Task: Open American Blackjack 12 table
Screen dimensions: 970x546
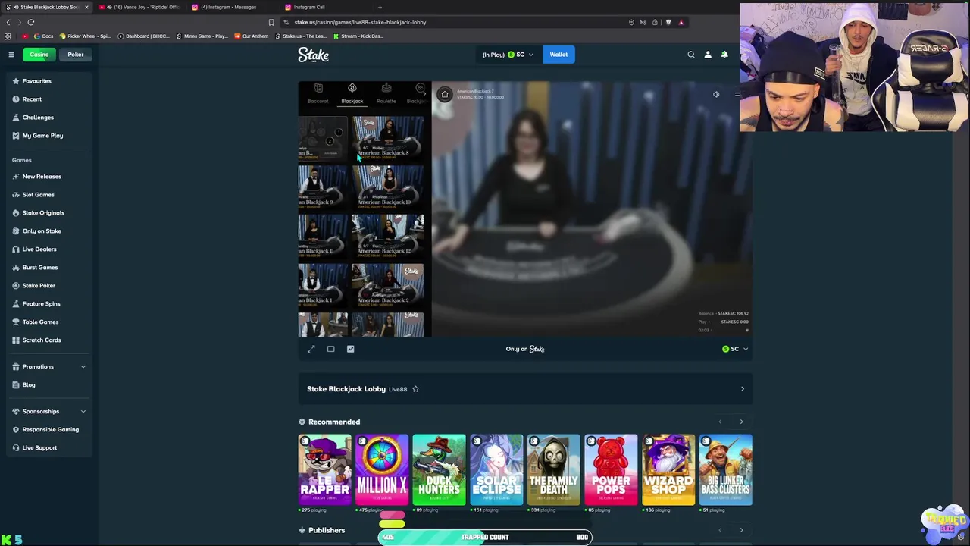Action: (387, 236)
